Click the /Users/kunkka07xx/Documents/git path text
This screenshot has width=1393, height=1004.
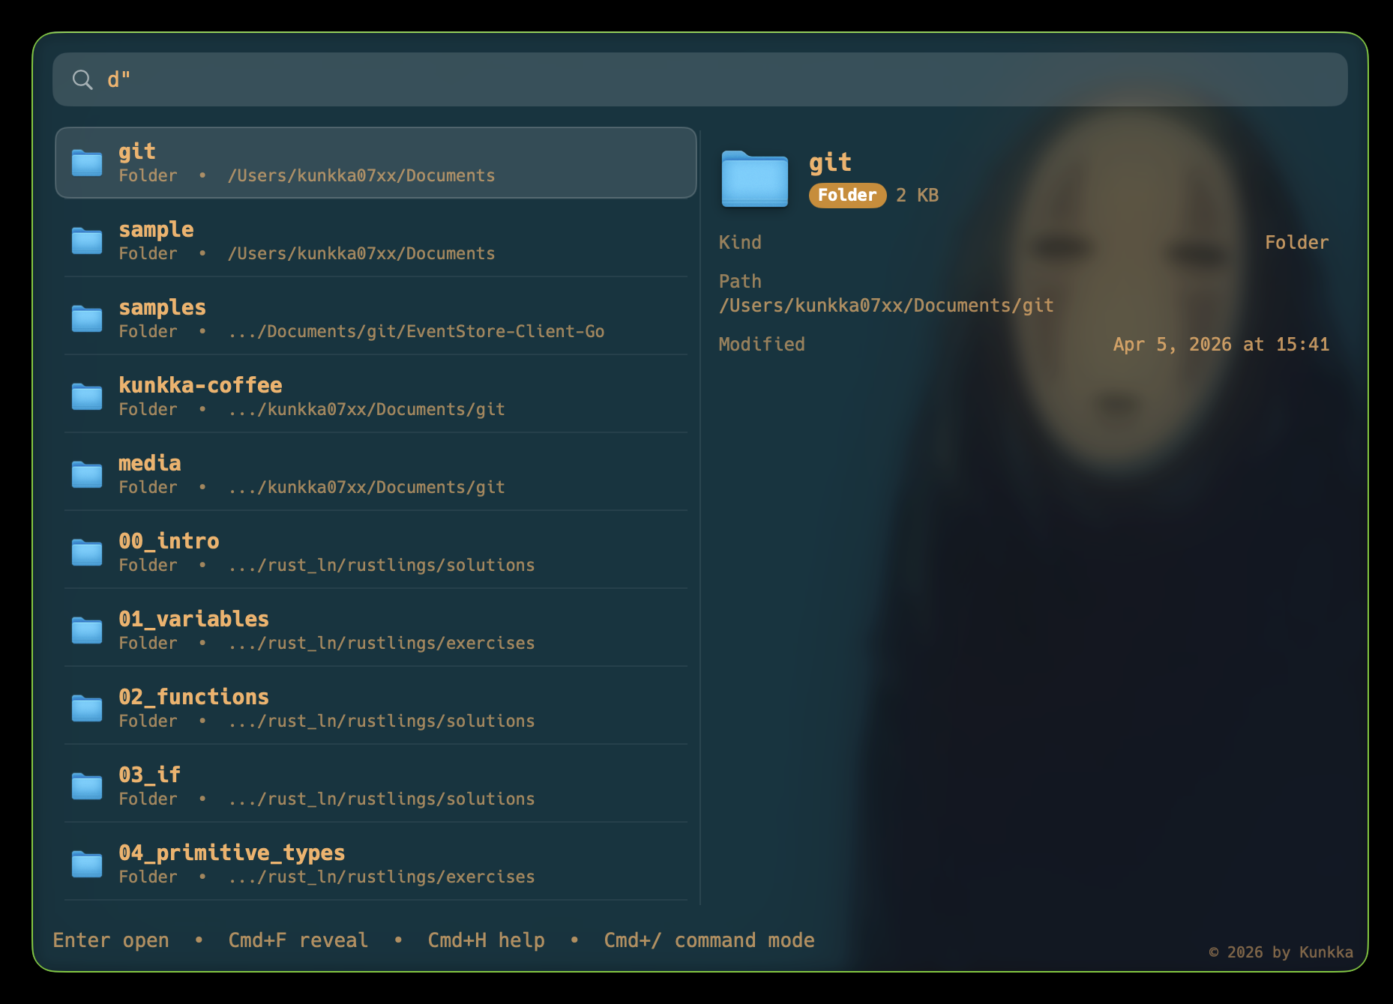pyautogui.click(x=886, y=306)
